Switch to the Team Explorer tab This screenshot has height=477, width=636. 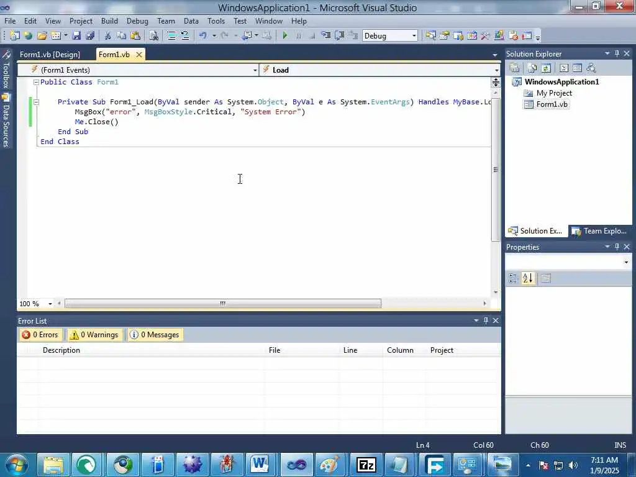[599, 231]
